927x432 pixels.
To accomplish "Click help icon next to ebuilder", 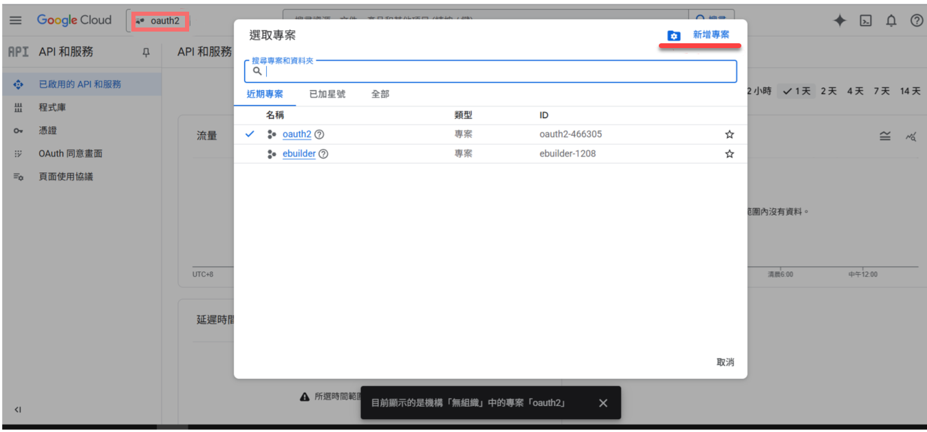I will pyautogui.click(x=323, y=154).
